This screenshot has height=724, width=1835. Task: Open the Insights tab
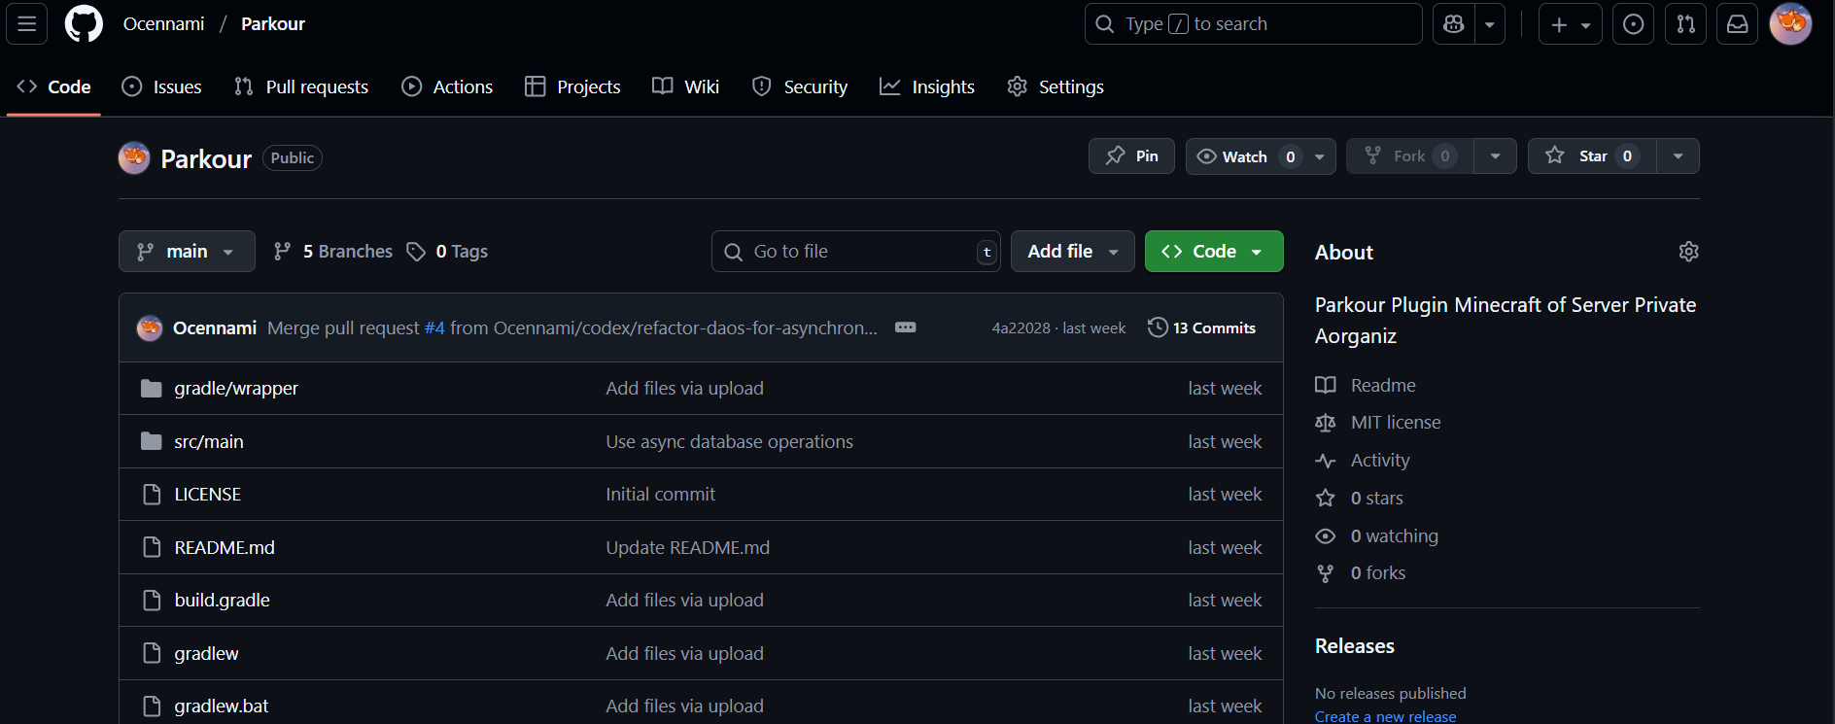pyautogui.click(x=927, y=86)
